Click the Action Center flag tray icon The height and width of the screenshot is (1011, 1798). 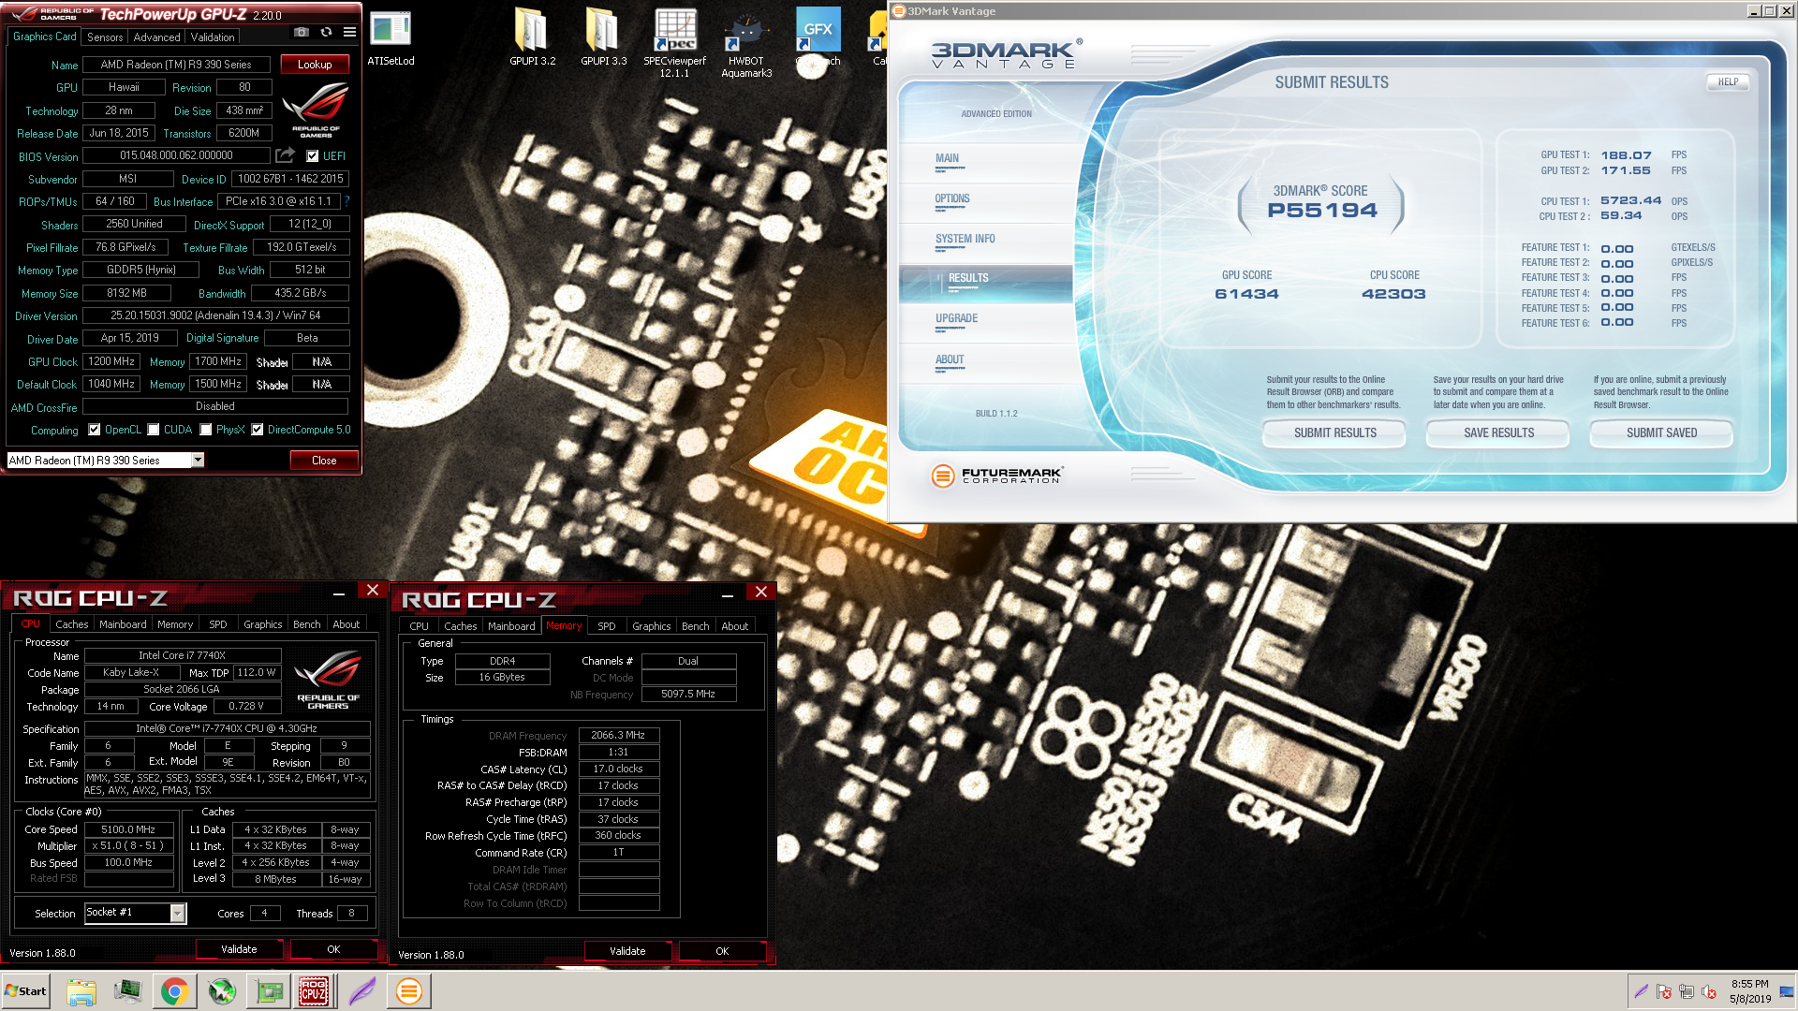pyautogui.click(x=1664, y=991)
